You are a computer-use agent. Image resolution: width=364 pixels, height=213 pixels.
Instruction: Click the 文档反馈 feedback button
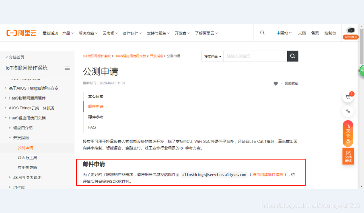point(348,156)
